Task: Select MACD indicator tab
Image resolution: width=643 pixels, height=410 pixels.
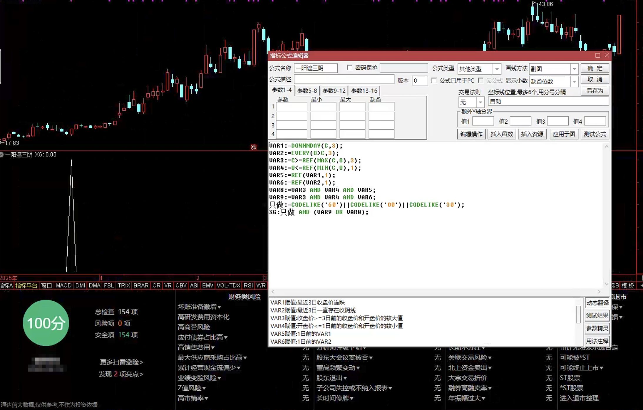Action: coord(64,285)
